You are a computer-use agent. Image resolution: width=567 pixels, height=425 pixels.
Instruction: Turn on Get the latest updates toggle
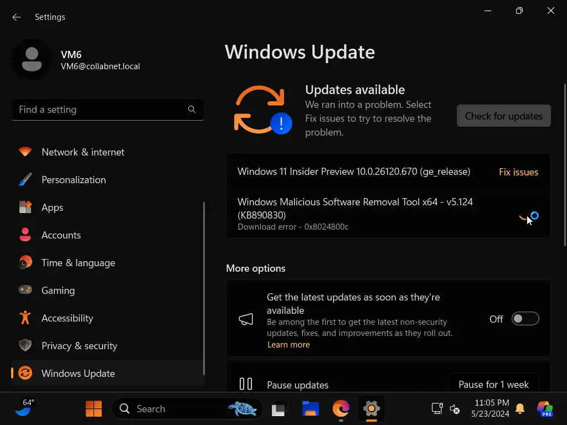(525, 319)
